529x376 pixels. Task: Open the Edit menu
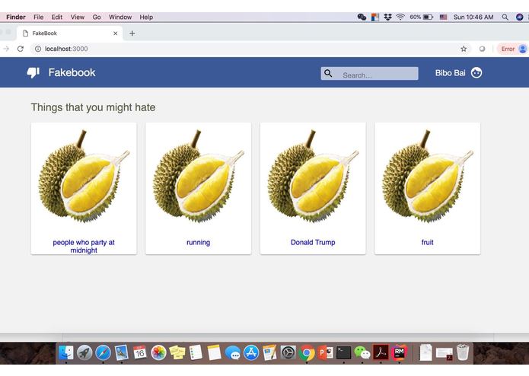pyautogui.click(x=56, y=18)
